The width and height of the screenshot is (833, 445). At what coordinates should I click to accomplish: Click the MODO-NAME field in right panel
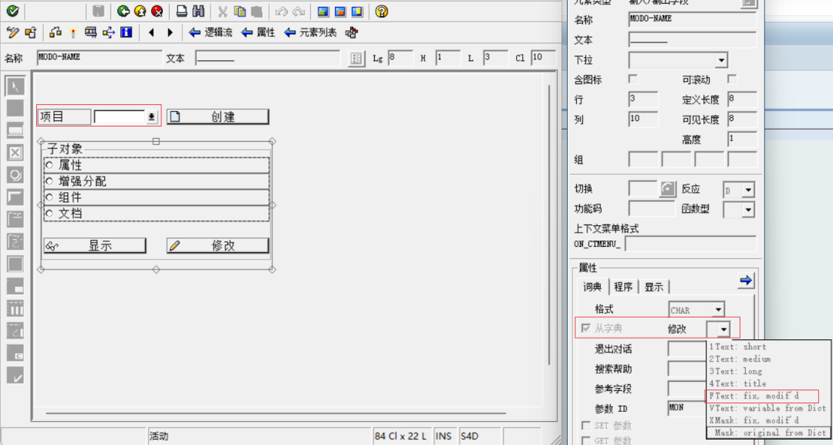(692, 19)
